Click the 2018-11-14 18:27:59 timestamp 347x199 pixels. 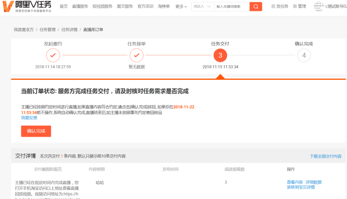pos(53,67)
